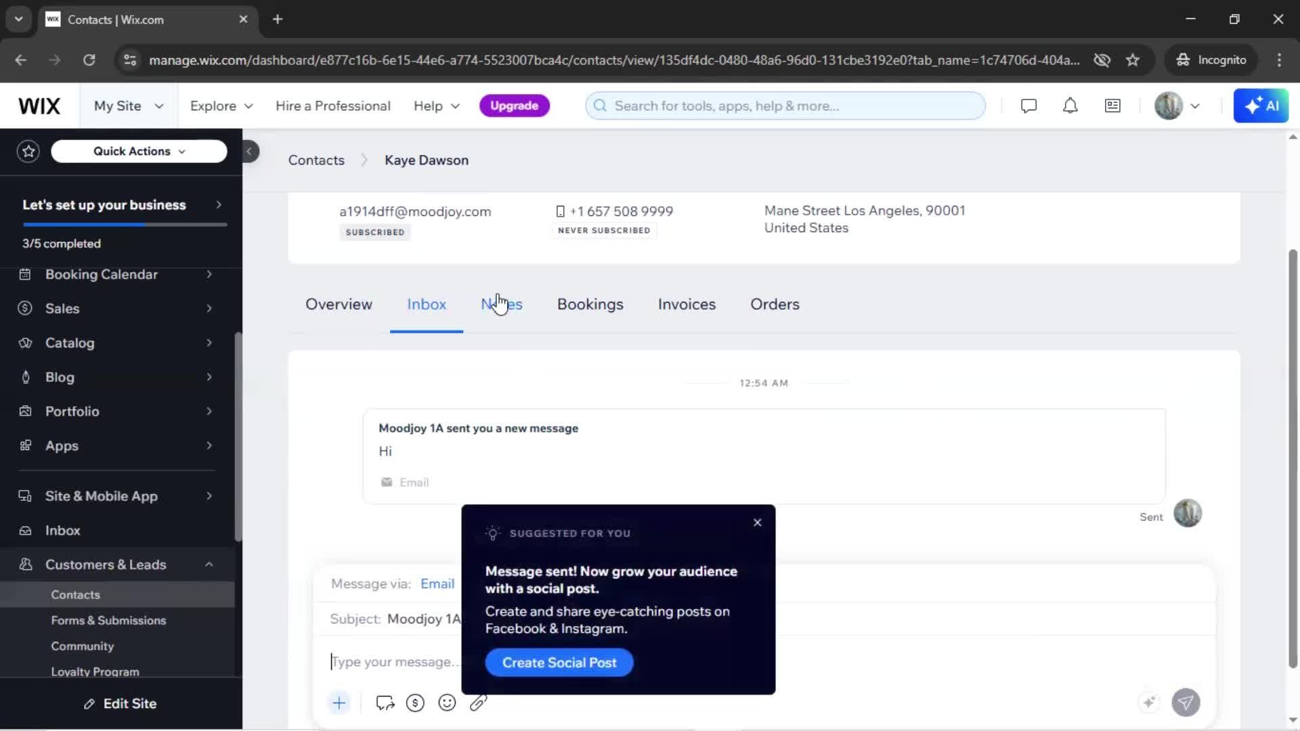Click the search tools and apps field

[785, 106]
